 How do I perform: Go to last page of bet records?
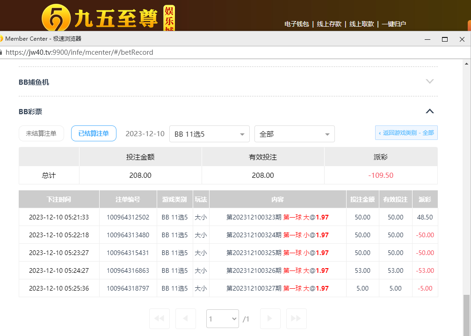point(296,318)
